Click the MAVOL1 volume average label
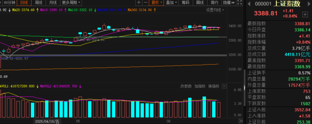Viewport: 312px width, 124px height. pos(18,86)
